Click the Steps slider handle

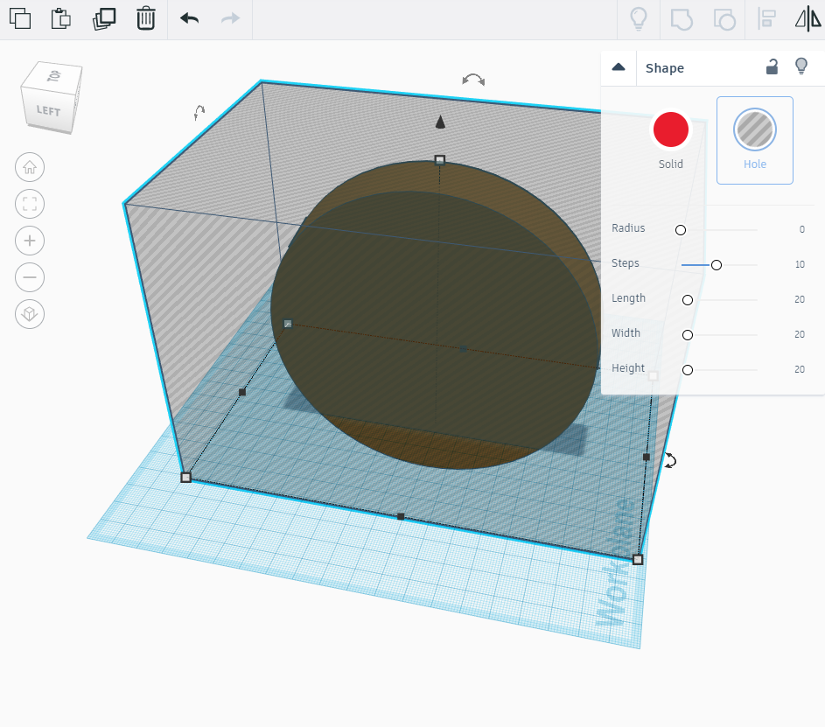[x=716, y=264]
